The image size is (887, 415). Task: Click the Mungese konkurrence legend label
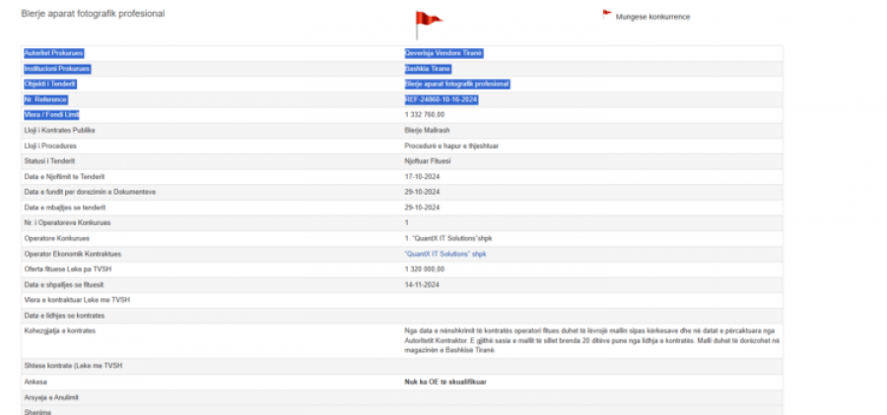(652, 17)
